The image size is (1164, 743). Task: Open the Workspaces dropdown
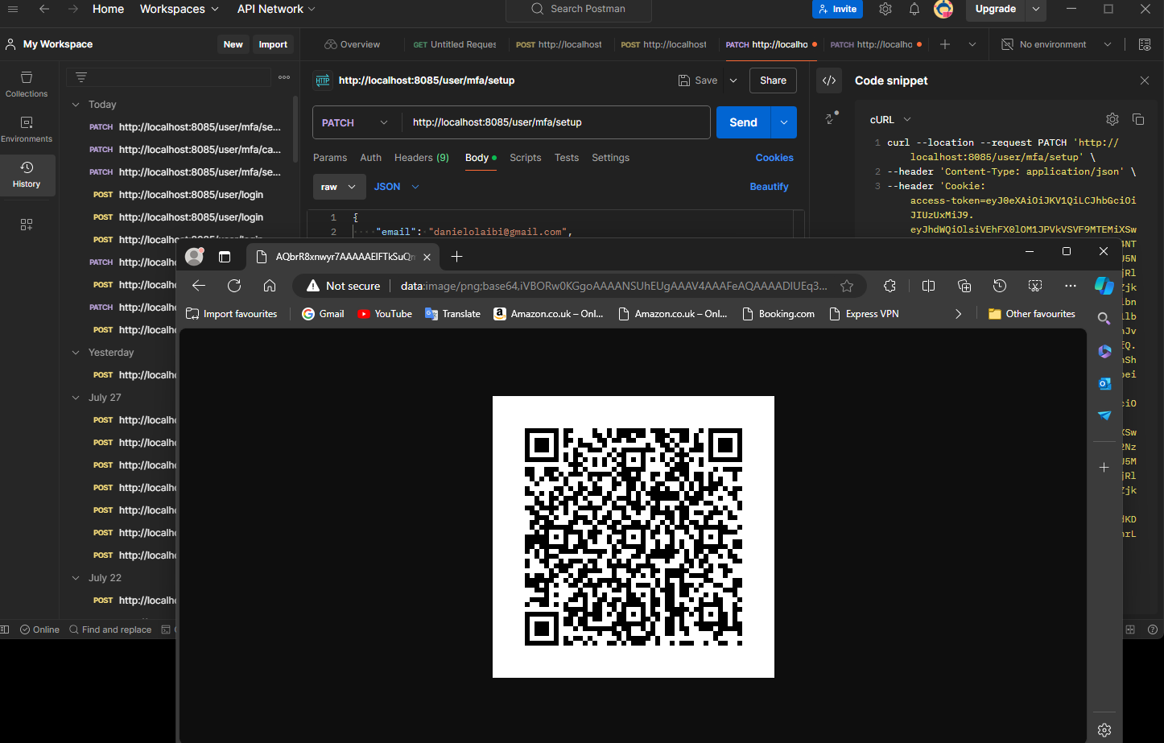[179, 9]
